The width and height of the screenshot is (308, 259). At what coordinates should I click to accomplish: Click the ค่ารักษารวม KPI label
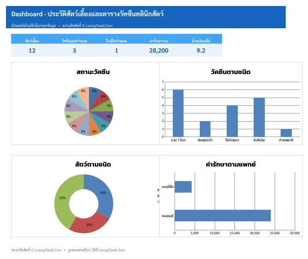(x=159, y=41)
